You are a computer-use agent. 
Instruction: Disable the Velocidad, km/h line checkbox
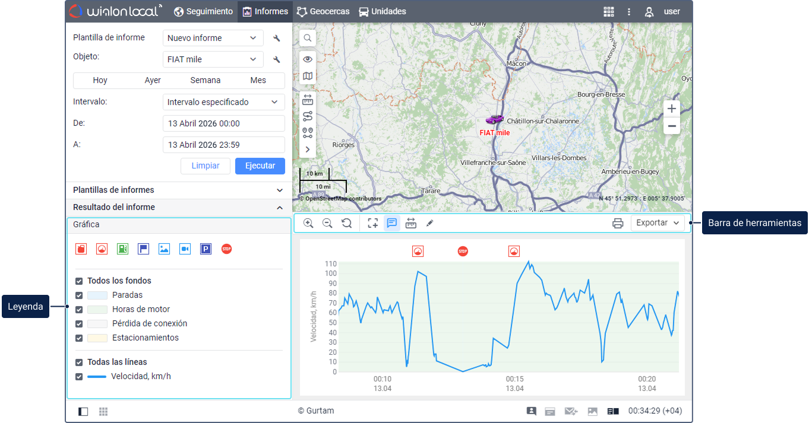coord(79,377)
